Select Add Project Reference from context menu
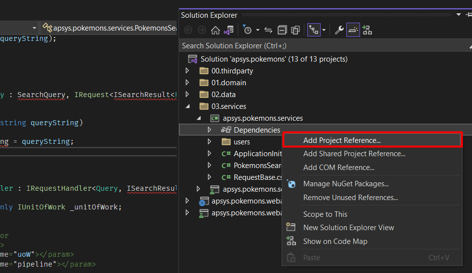Image resolution: width=472 pixels, height=273 pixels. tap(342, 140)
